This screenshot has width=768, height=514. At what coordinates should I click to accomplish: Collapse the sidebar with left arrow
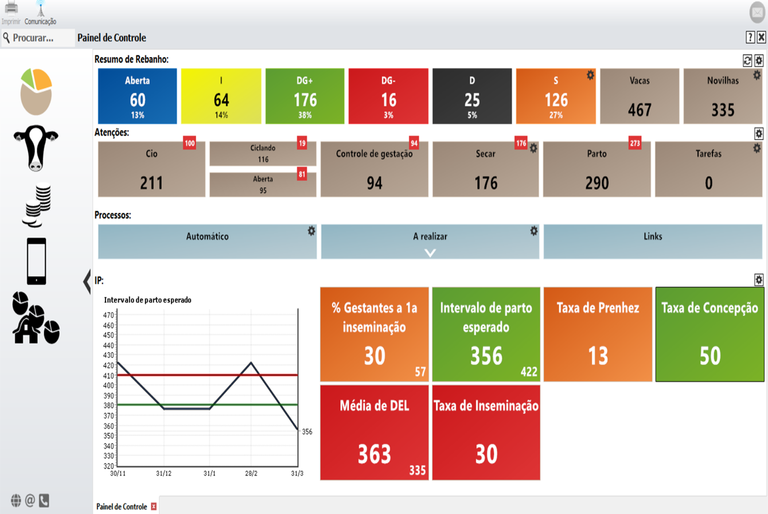(87, 280)
